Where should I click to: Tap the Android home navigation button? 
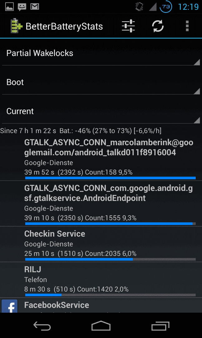coord(101,326)
